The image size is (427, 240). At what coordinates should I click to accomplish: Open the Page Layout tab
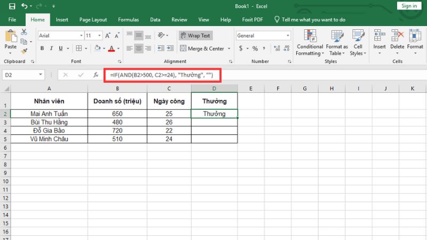93,20
